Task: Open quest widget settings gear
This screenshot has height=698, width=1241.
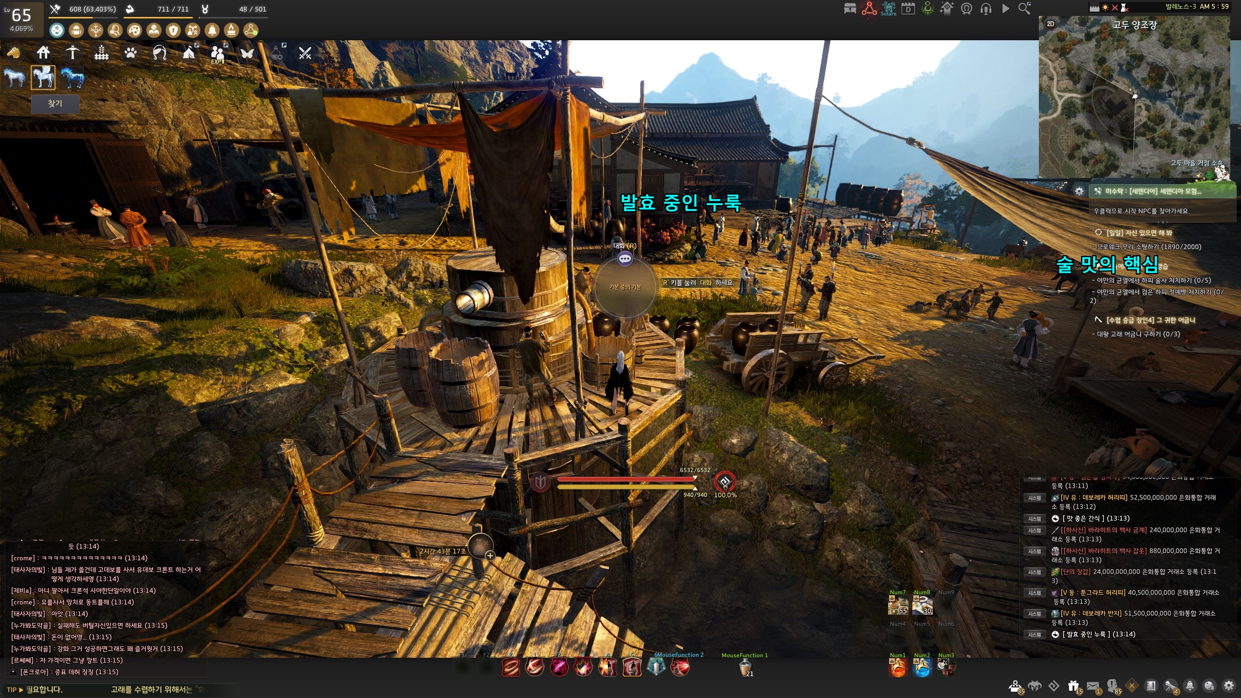Action: [x=1079, y=191]
